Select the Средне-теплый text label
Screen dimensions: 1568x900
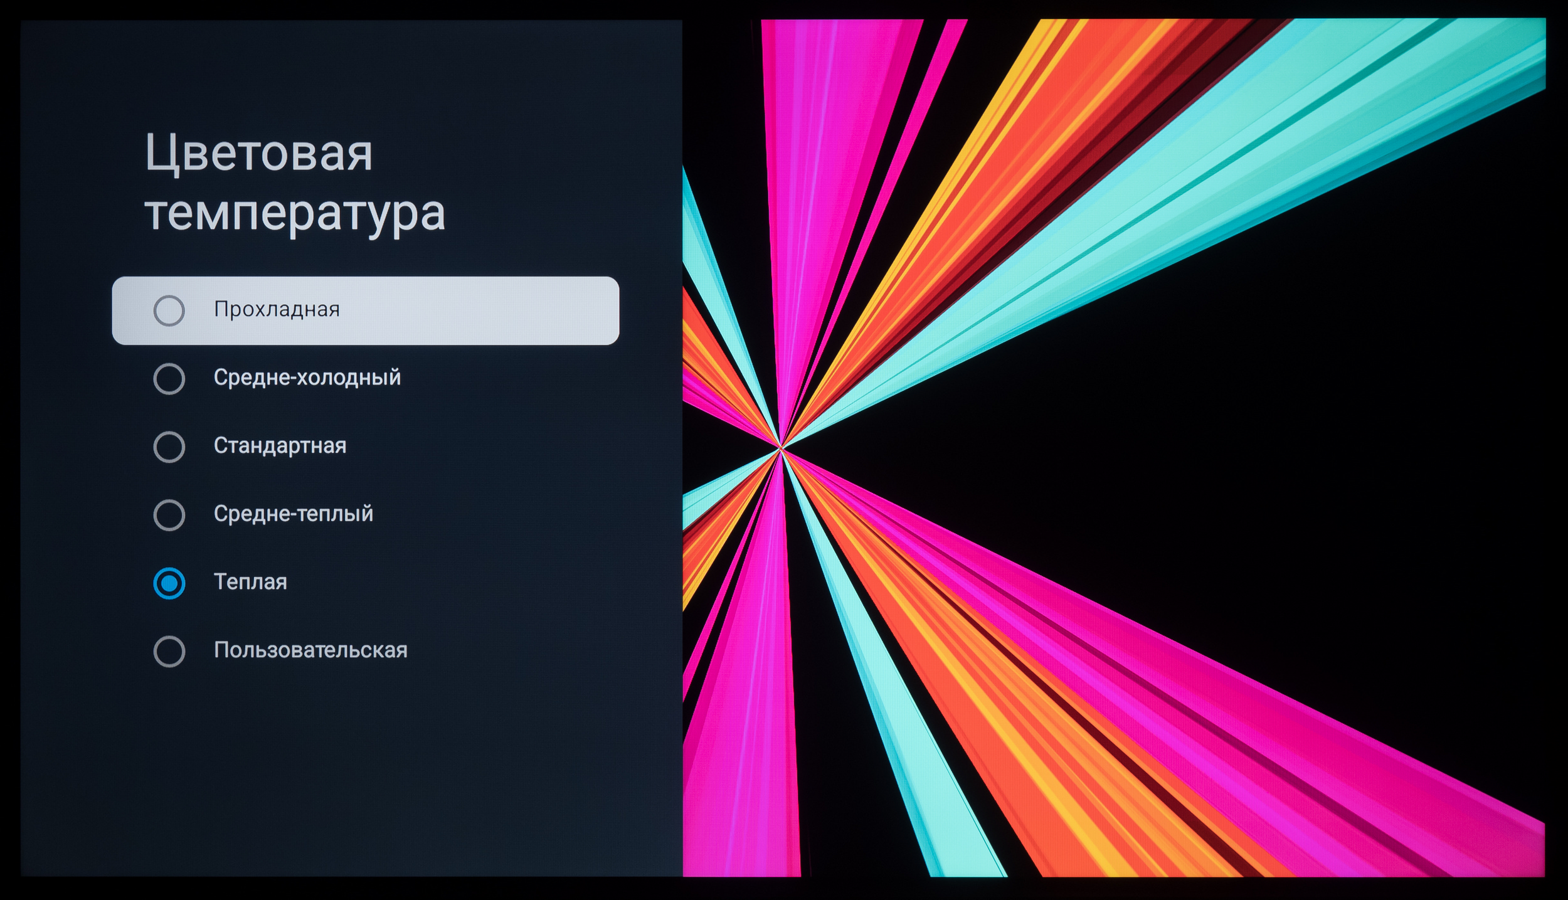click(293, 514)
